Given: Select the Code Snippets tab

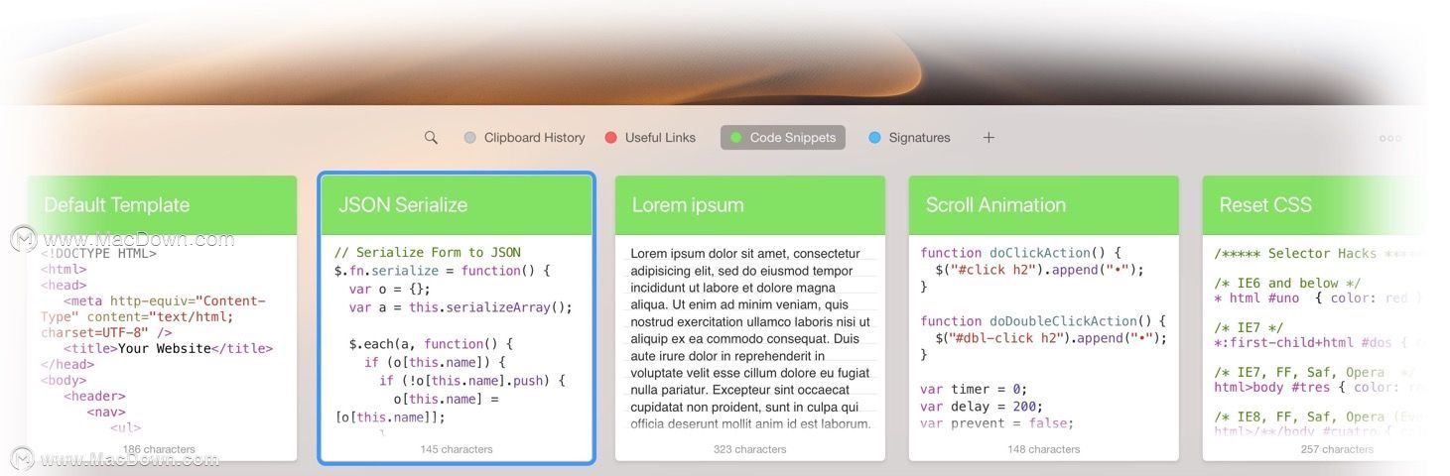Looking at the screenshot, I should (783, 138).
